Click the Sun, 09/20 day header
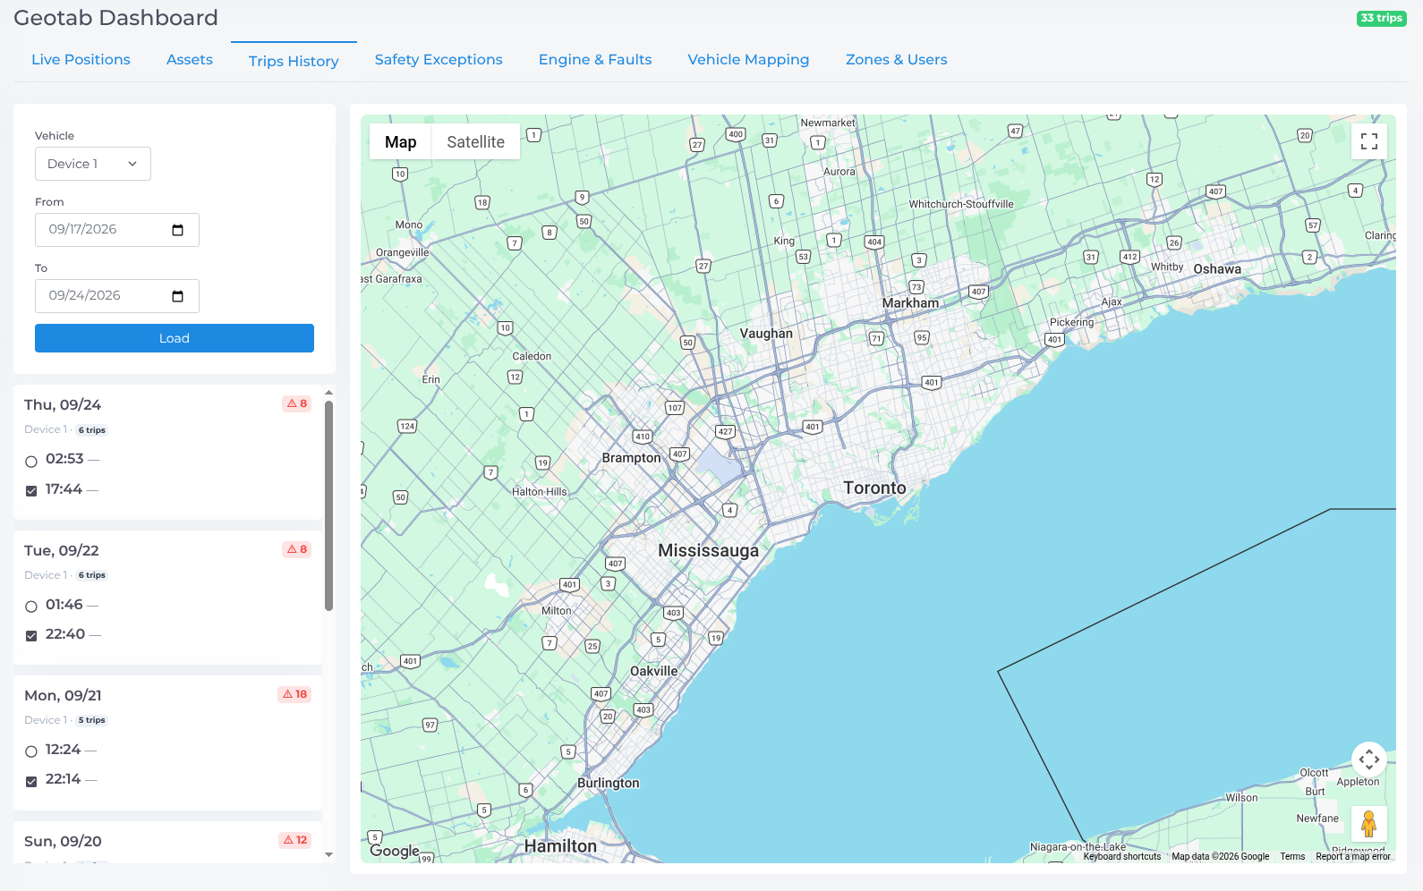The image size is (1423, 891). click(x=63, y=842)
